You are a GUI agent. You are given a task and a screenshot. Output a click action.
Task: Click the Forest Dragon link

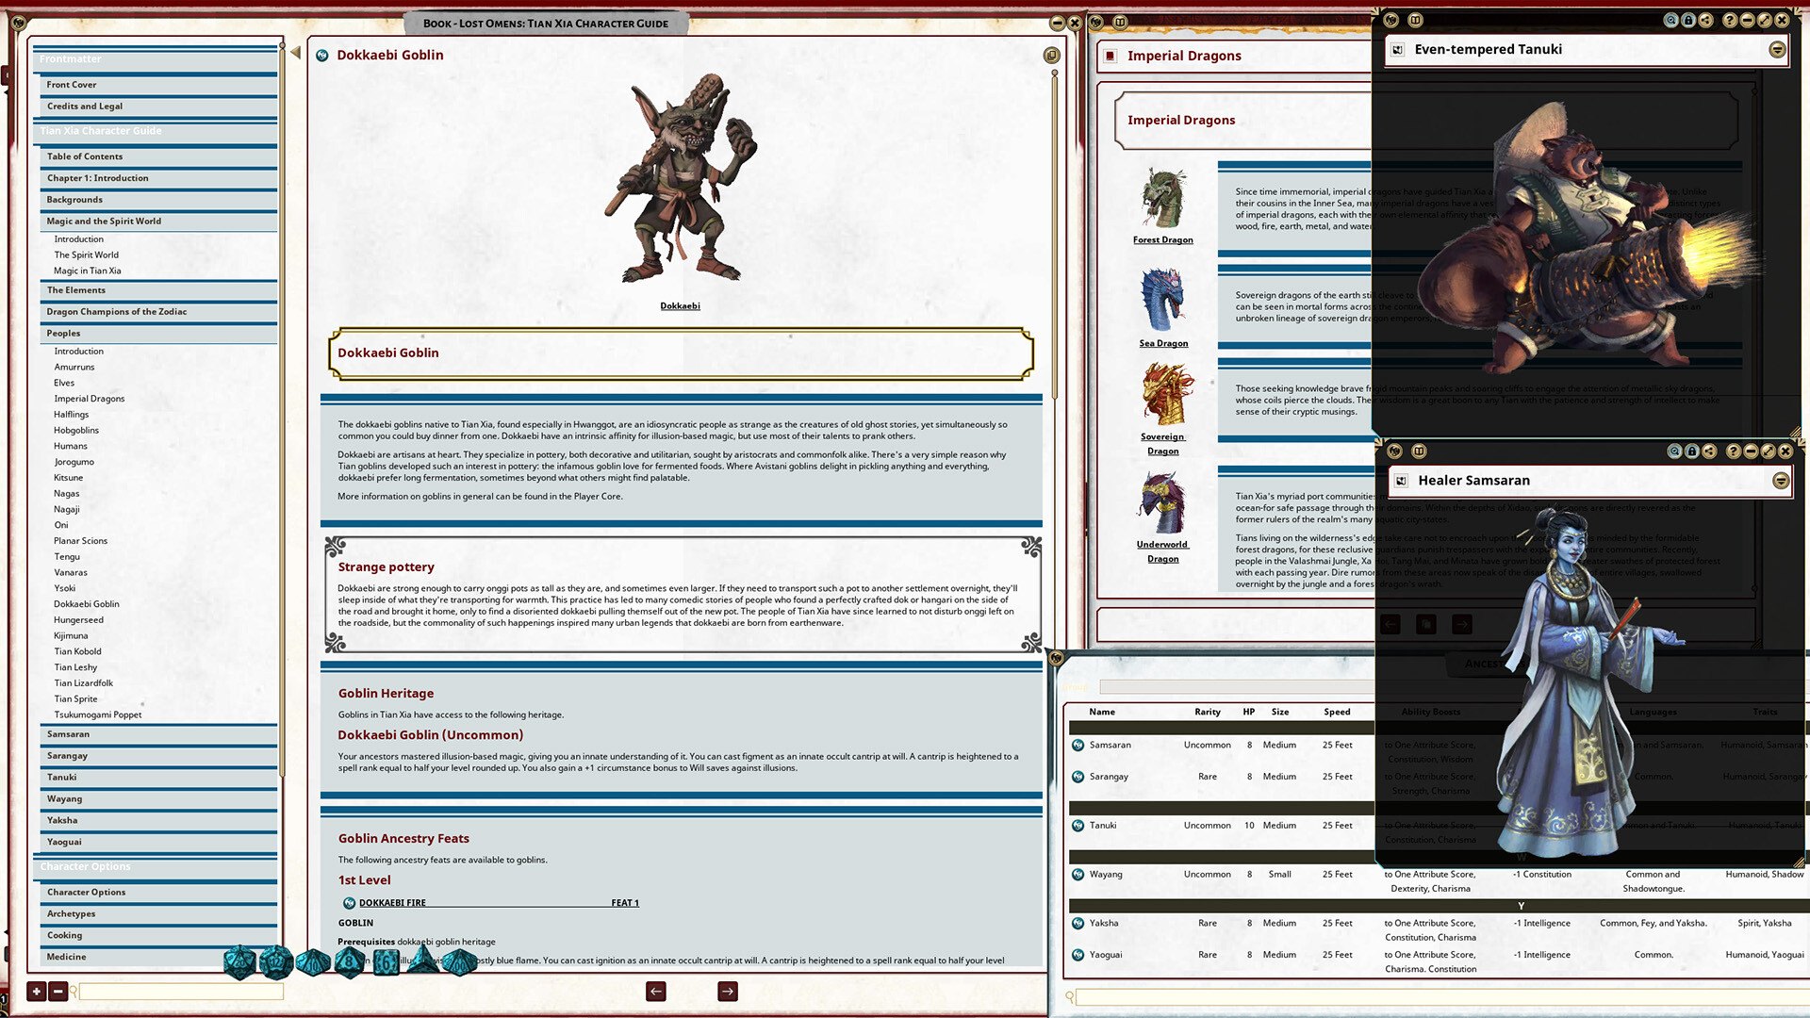[x=1162, y=239]
